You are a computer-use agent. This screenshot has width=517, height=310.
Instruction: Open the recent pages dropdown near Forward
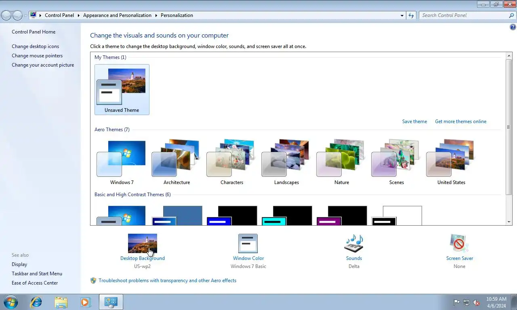tap(25, 15)
